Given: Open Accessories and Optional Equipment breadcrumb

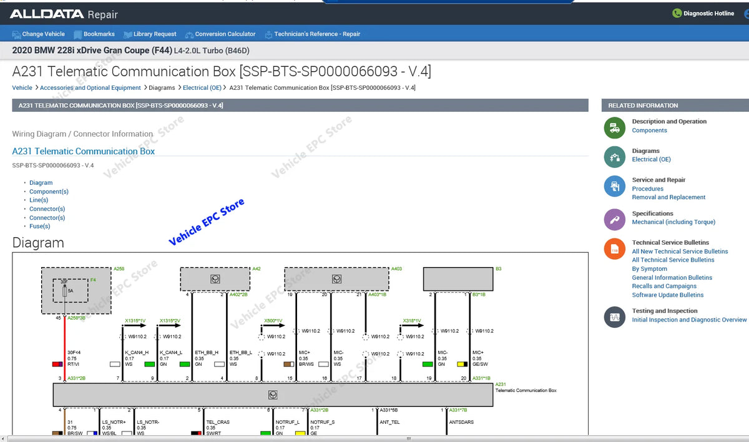Looking at the screenshot, I should 91,88.
